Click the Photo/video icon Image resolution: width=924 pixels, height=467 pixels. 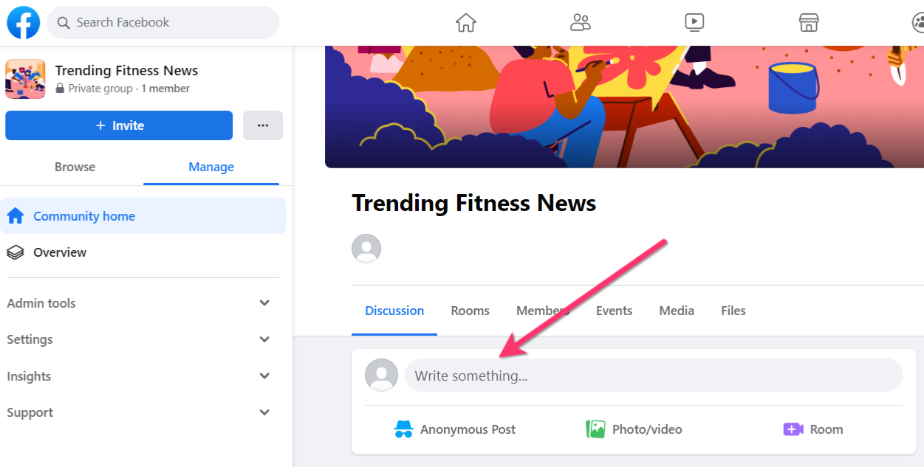[595, 429]
